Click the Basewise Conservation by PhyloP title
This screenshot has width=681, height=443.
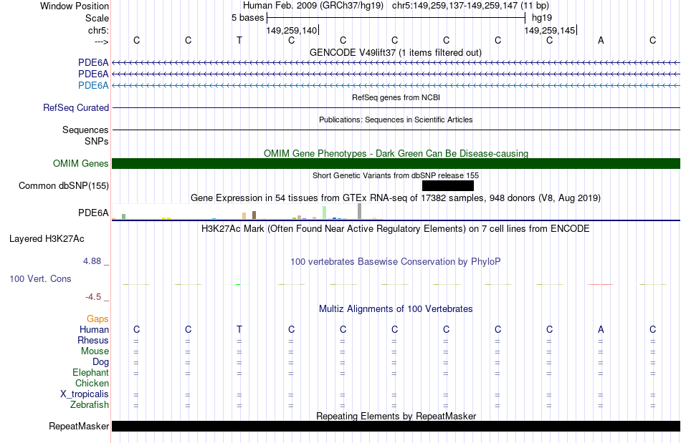[x=396, y=262]
